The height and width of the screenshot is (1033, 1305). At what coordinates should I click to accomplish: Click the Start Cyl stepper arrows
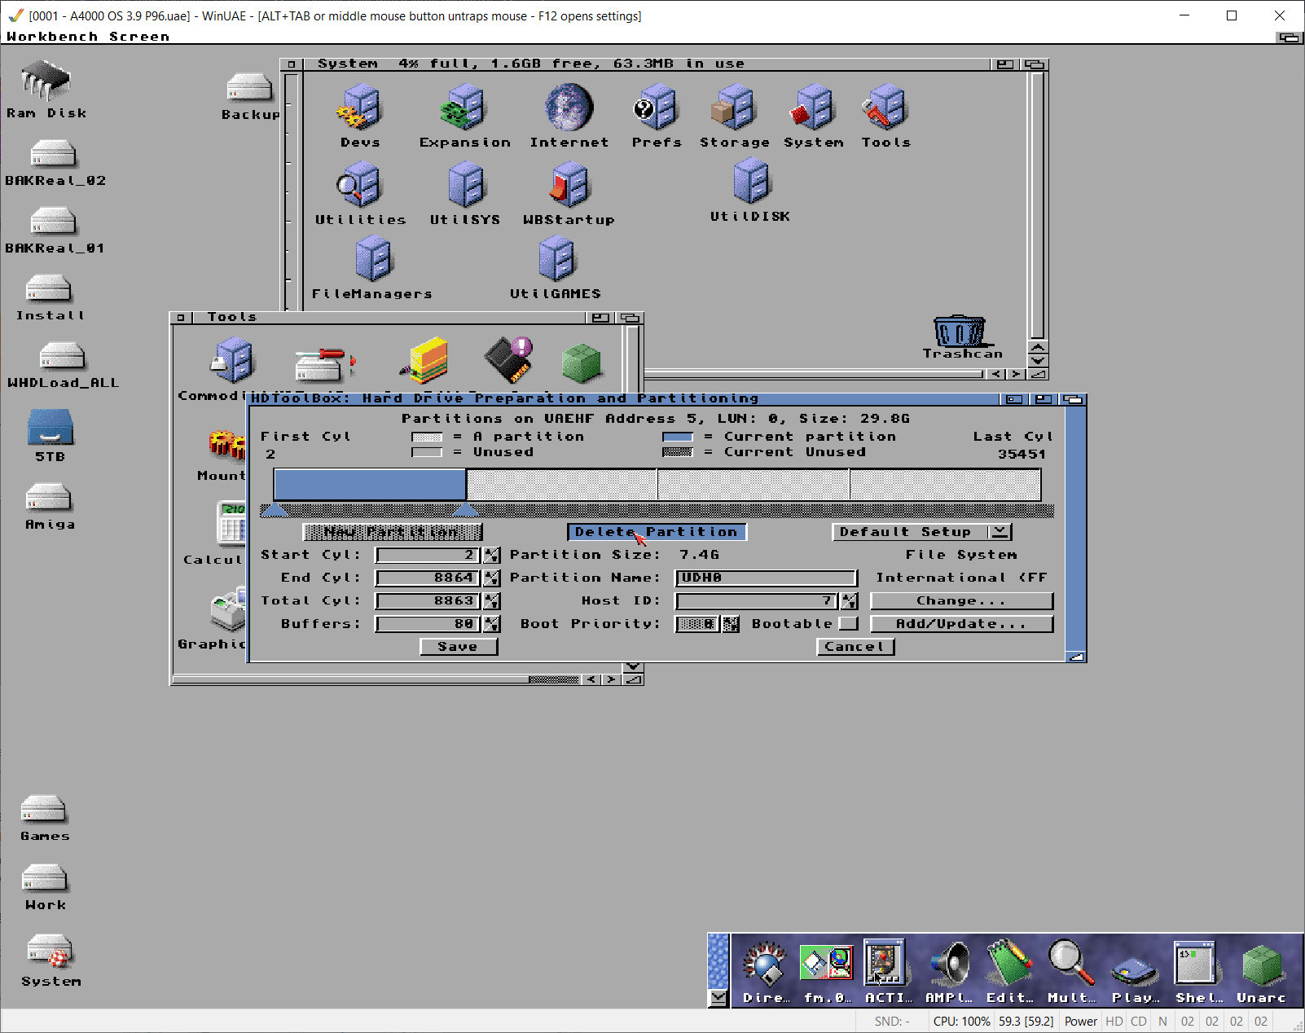tap(491, 555)
